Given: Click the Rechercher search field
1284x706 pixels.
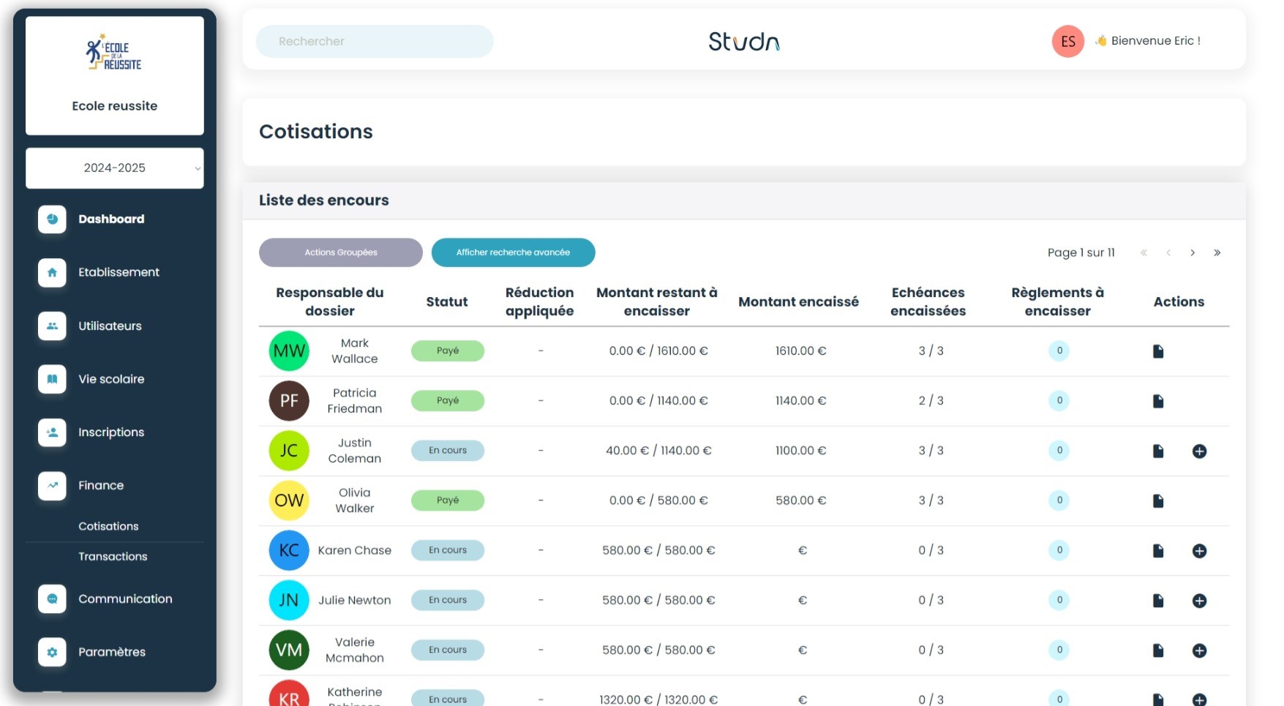Looking at the screenshot, I should pyautogui.click(x=375, y=42).
